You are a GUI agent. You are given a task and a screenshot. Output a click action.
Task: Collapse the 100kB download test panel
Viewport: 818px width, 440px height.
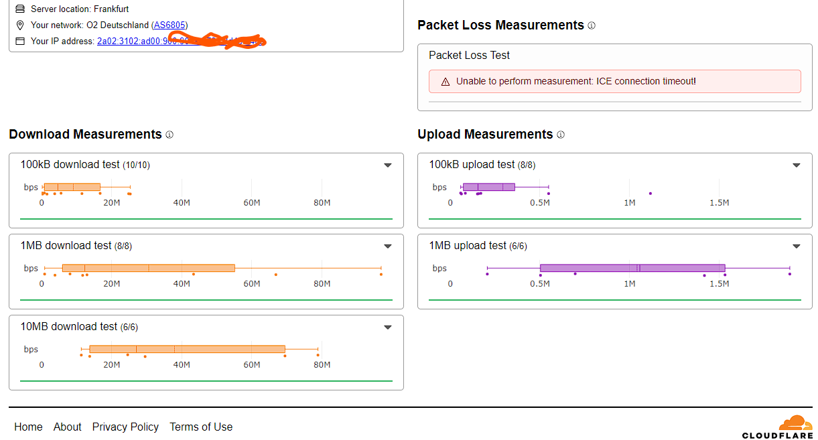pos(388,165)
